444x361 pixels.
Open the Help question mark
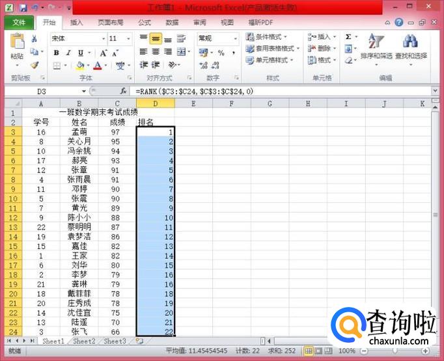coord(398,22)
